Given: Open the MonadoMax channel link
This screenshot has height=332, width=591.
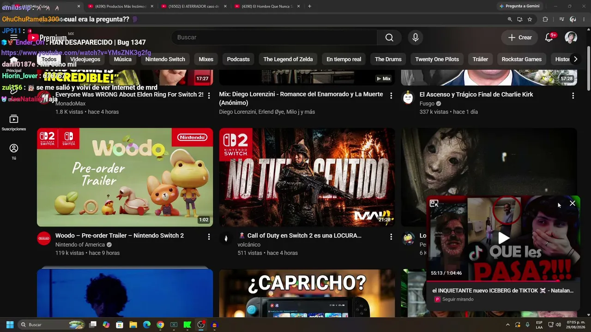Looking at the screenshot, I should pos(70,104).
